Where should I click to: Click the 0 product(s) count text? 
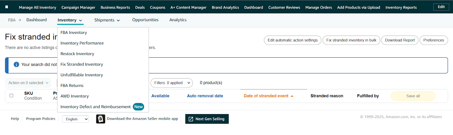click(211, 83)
